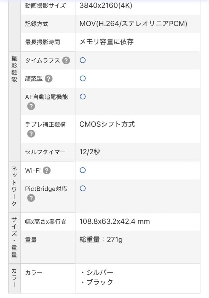Select the MOV(H.264/ステレオリニアPCM) value

133,24
